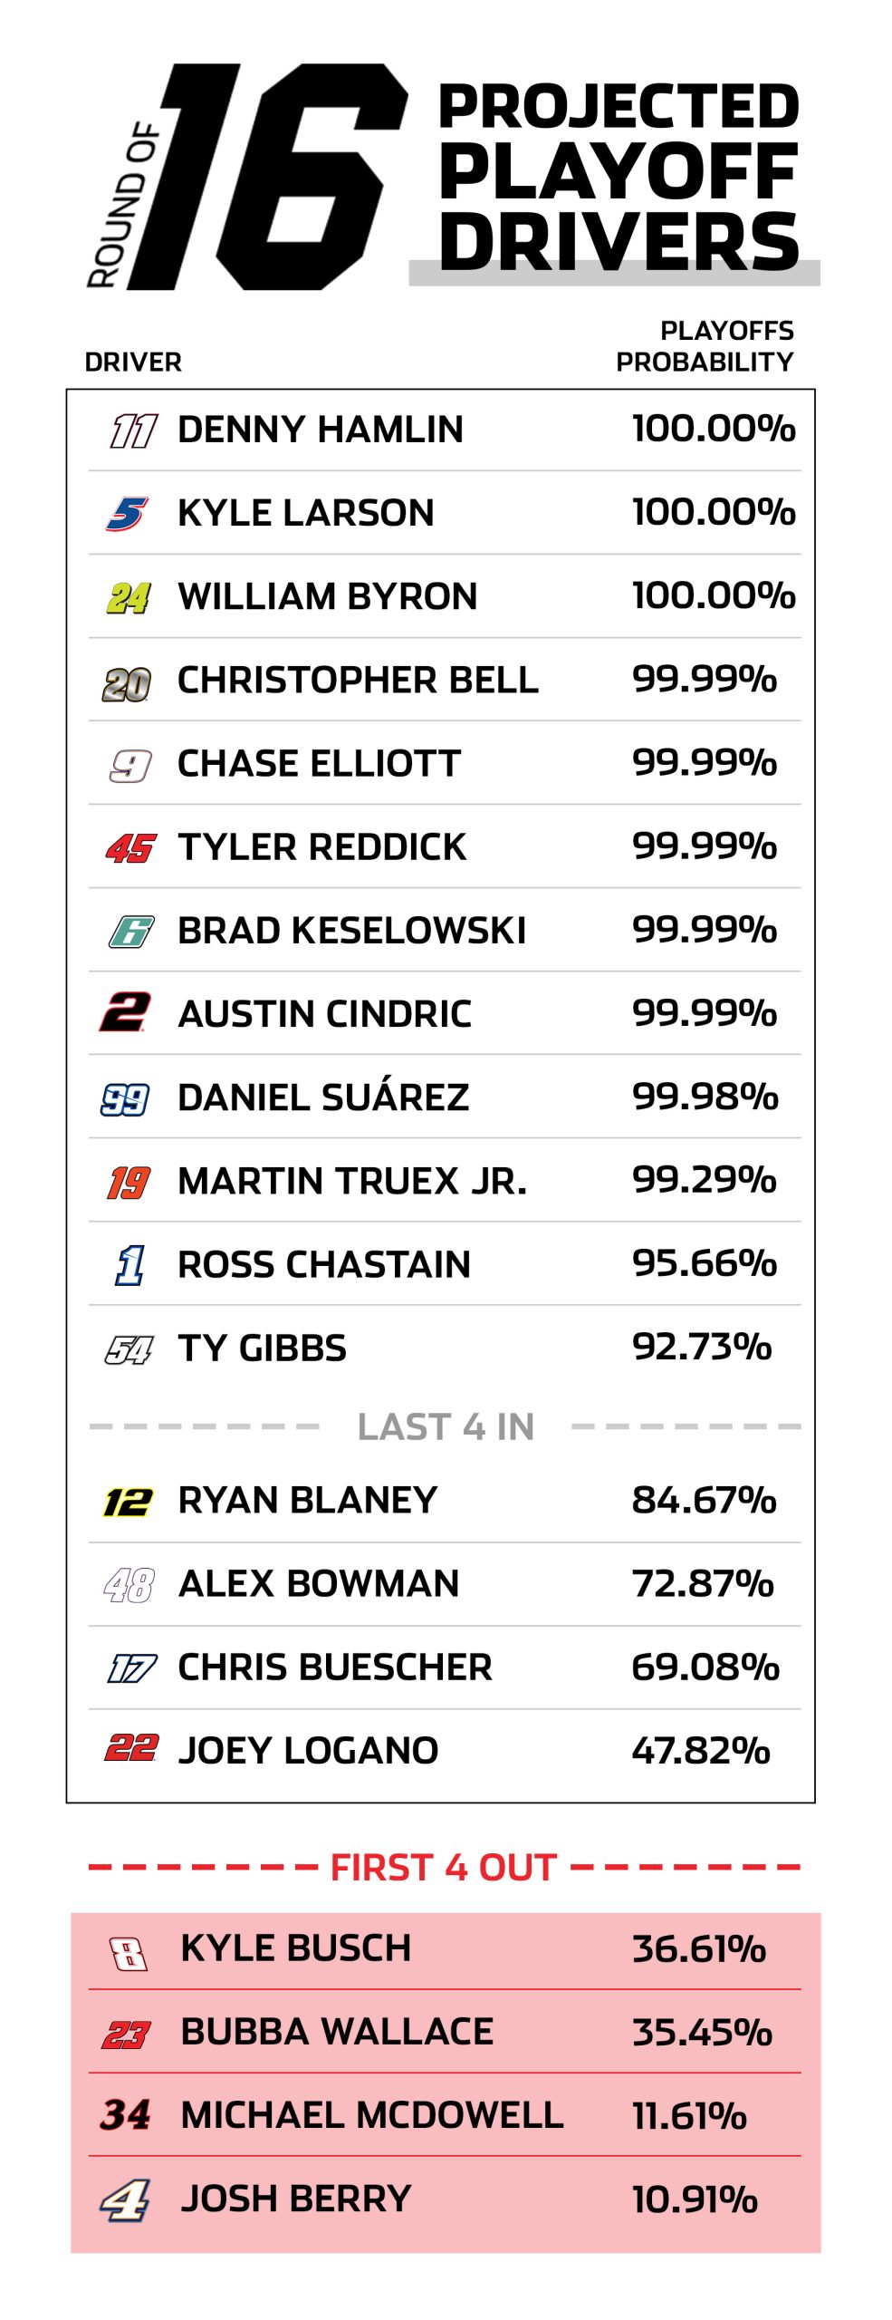Click the number 4 car logo
Screen dimensions: 892x2320
[126, 2199]
